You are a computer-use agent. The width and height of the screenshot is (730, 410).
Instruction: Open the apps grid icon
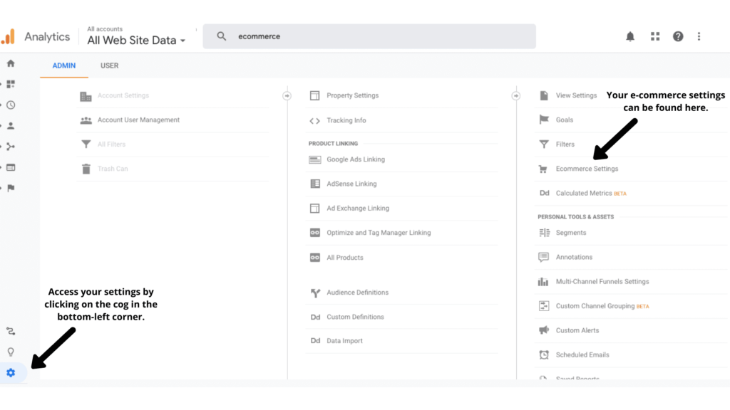point(655,36)
